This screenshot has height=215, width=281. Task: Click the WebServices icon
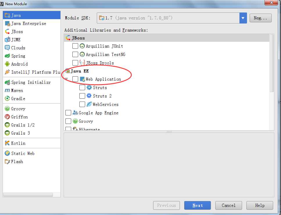tap(89, 104)
